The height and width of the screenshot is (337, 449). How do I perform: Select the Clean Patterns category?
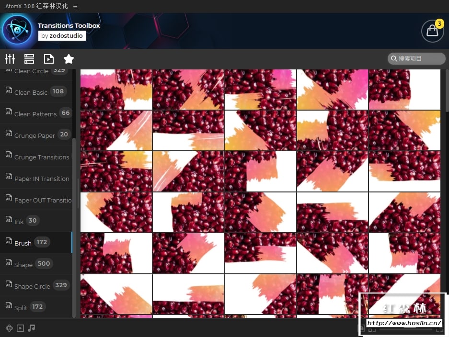click(36, 113)
